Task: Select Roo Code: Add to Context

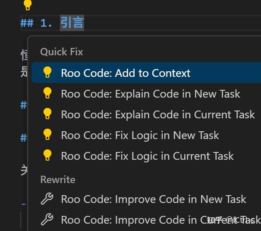Action: [146, 73]
